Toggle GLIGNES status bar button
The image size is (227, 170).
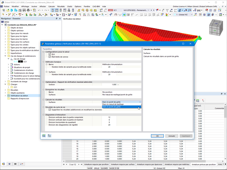(x=104, y=168)
